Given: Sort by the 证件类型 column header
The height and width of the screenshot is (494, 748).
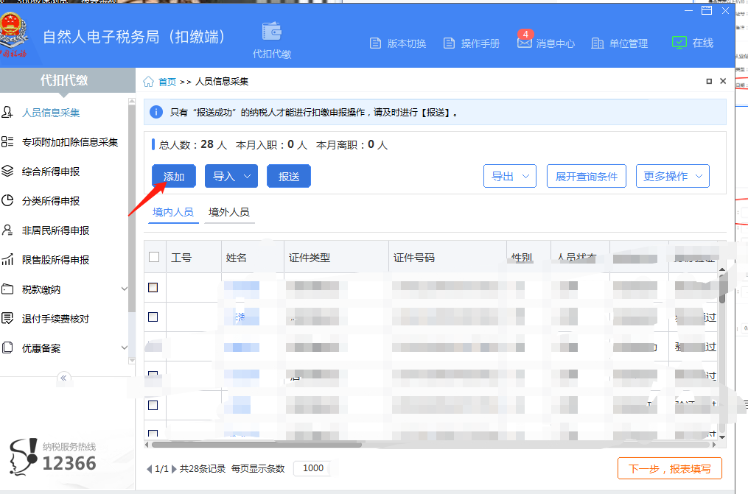Looking at the screenshot, I should tap(336, 257).
